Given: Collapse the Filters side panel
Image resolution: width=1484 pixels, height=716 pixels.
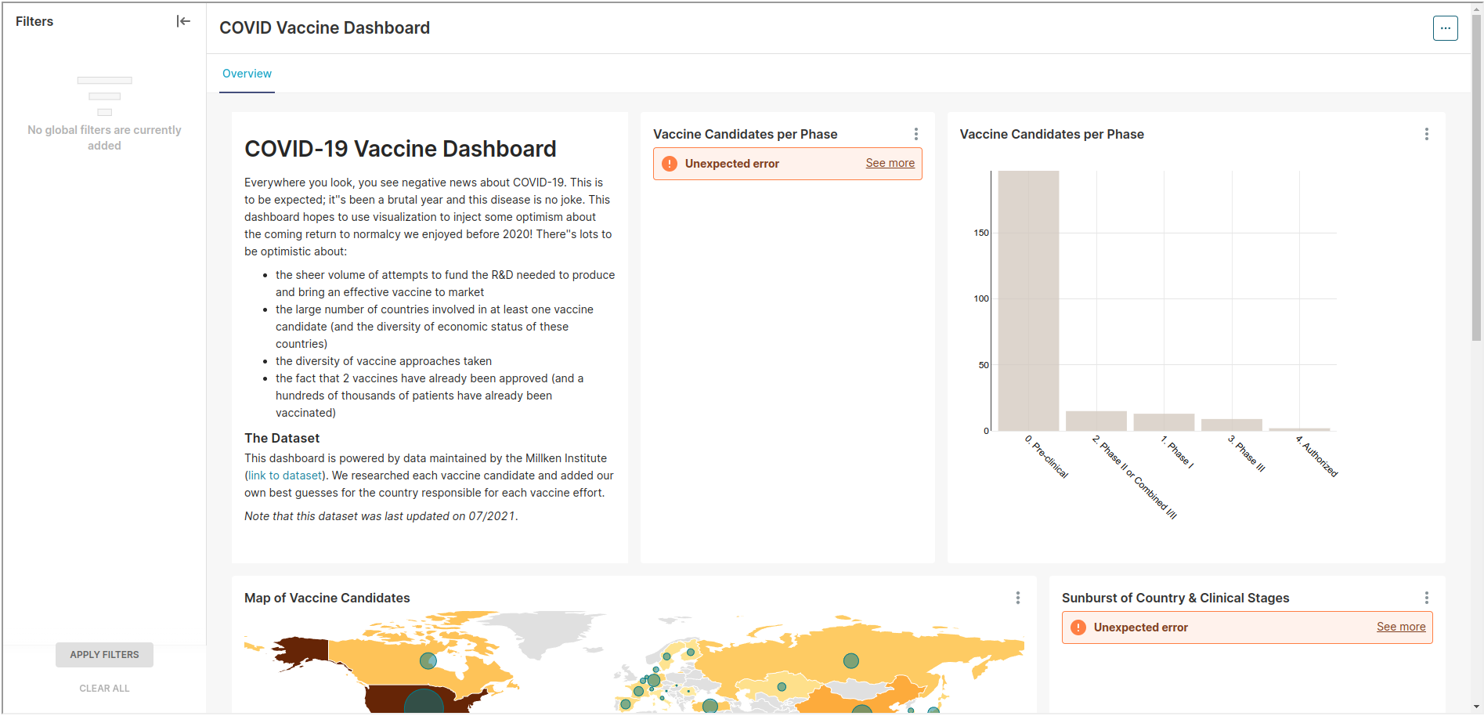Looking at the screenshot, I should (183, 21).
